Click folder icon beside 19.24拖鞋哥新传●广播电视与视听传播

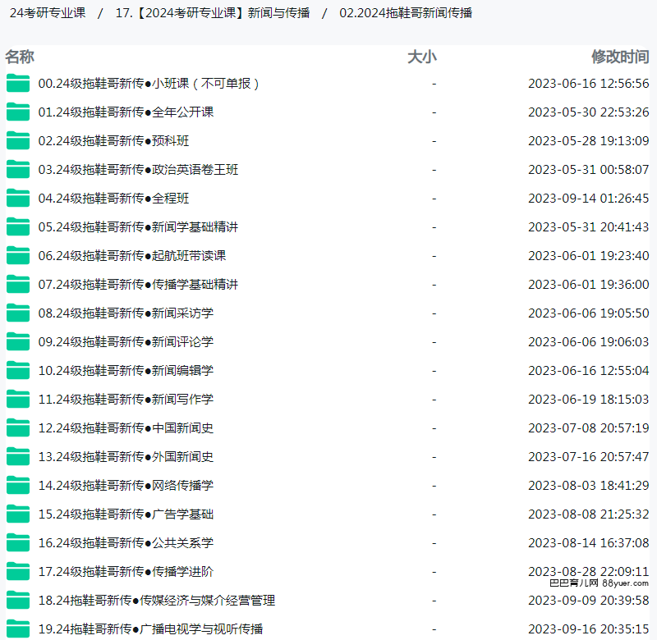[18, 629]
